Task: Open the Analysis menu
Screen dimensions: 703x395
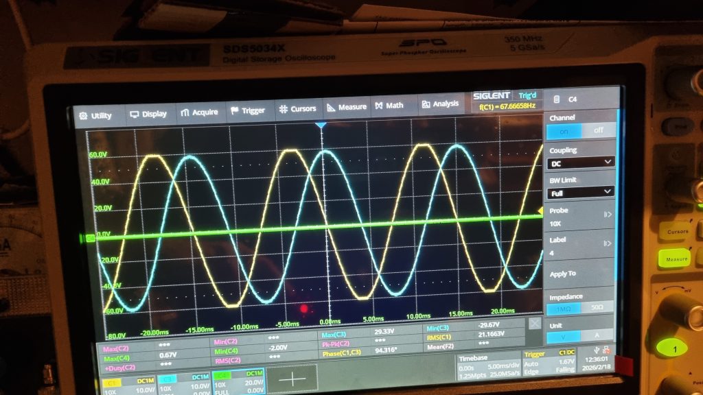Action: pos(440,104)
